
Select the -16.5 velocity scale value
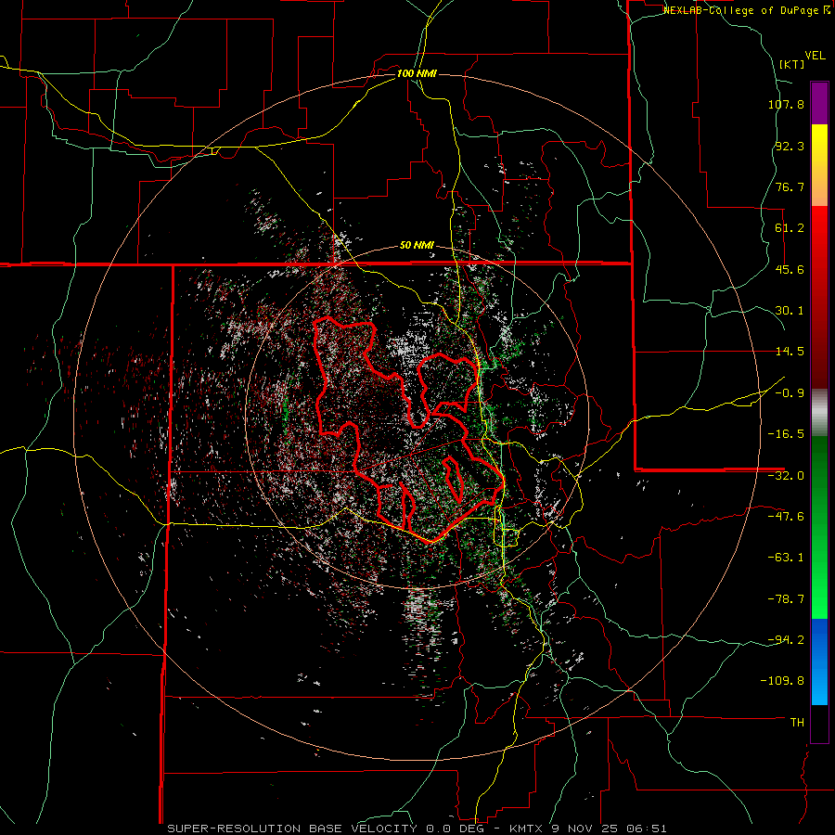786,434
